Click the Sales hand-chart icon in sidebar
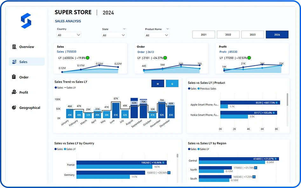Screen dimensions: 301x188 pos(14,62)
